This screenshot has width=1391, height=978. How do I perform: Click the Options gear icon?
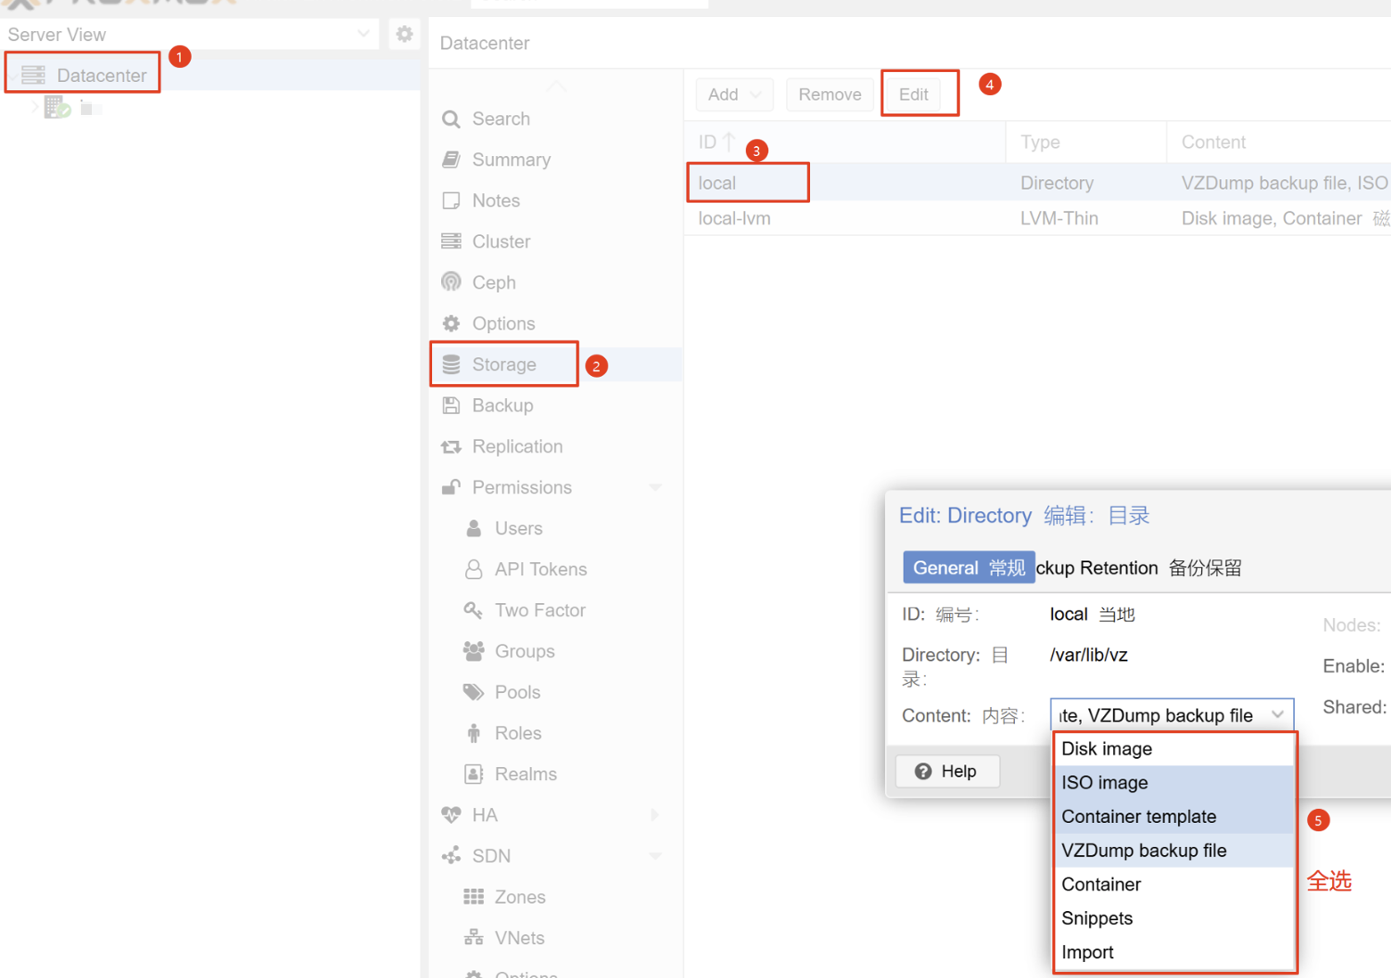click(x=451, y=323)
